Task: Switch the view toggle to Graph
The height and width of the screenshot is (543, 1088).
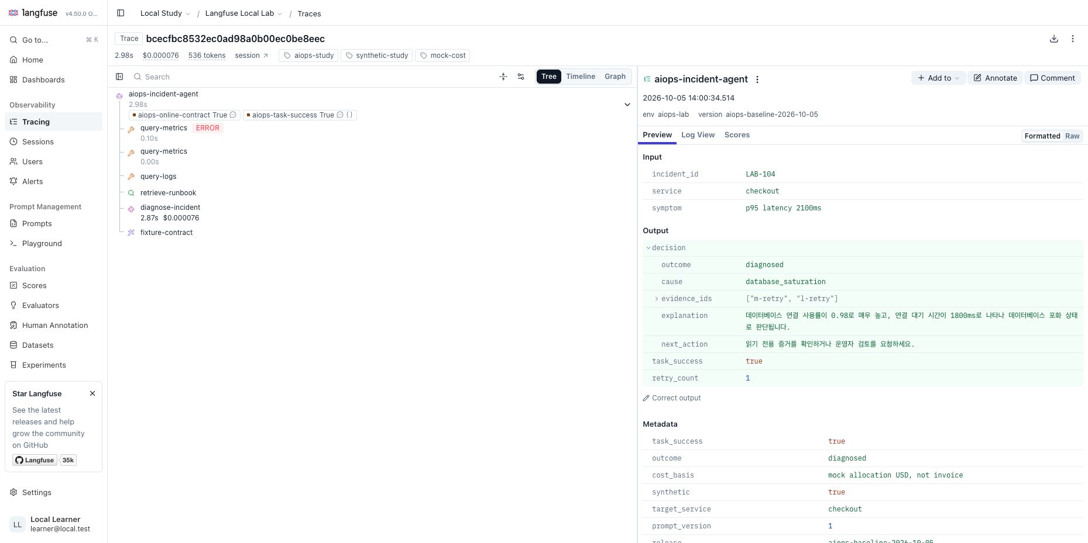Action: click(615, 77)
